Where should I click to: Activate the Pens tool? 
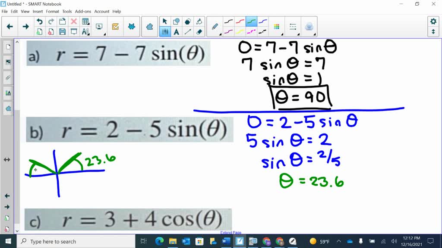165,31
